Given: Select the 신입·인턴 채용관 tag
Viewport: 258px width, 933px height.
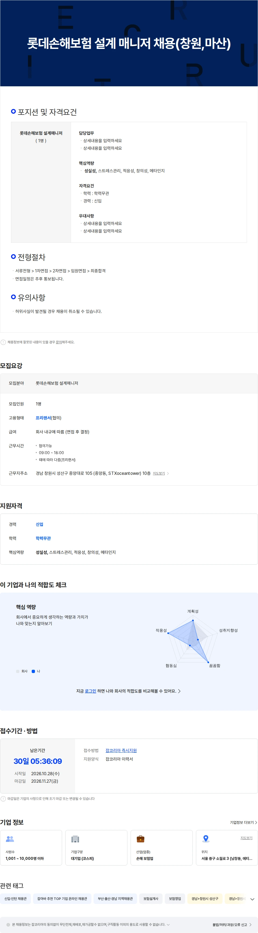Looking at the screenshot, I should 16,899.
